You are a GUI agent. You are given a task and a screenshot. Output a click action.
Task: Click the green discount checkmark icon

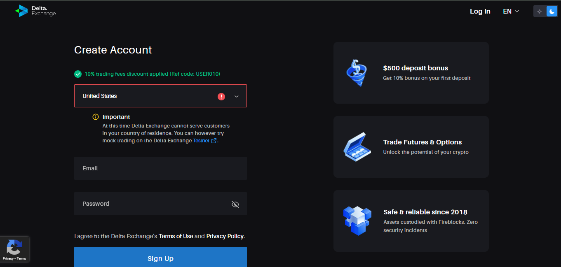pyautogui.click(x=78, y=74)
